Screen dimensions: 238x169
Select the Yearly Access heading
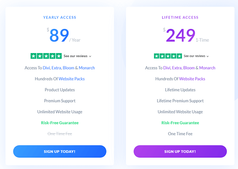pyautogui.click(x=59, y=17)
